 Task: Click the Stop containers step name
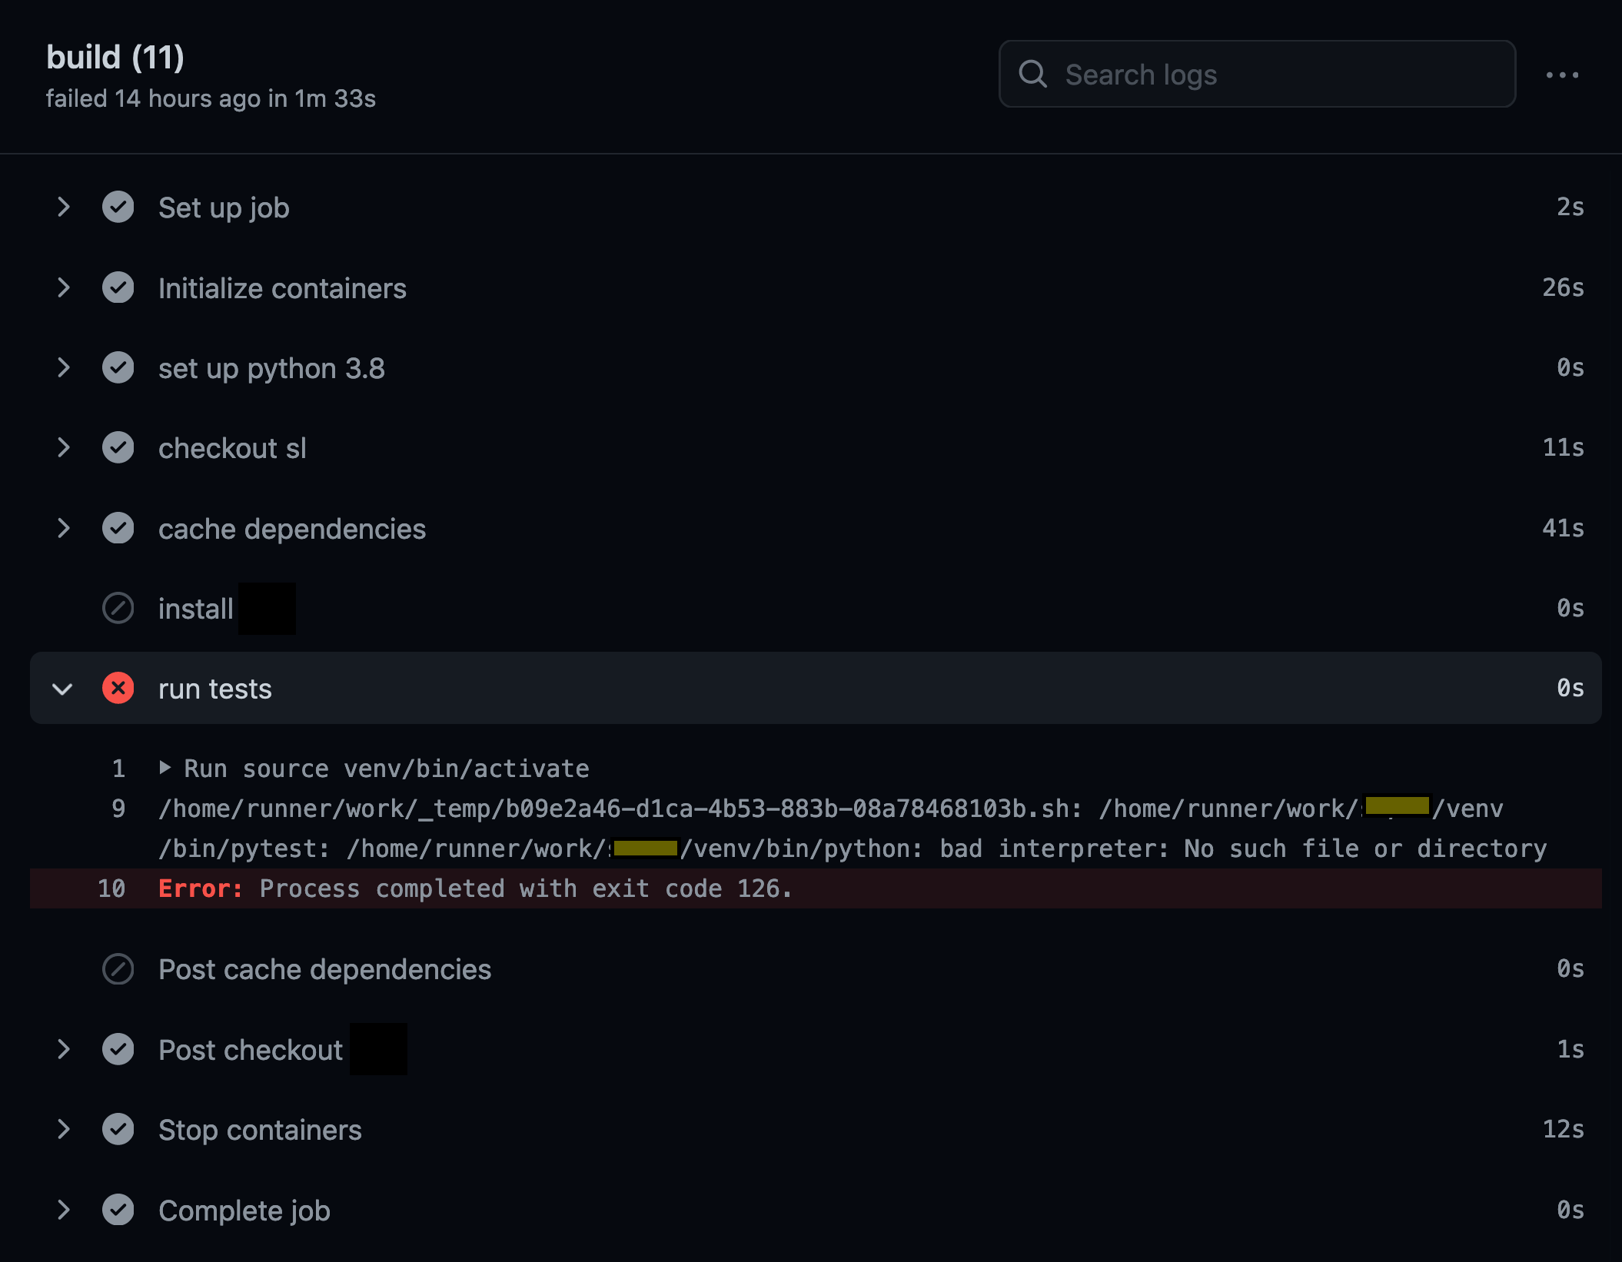tap(260, 1129)
